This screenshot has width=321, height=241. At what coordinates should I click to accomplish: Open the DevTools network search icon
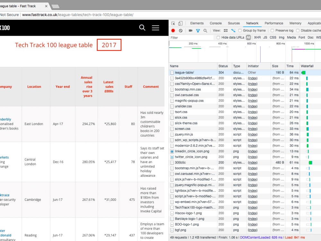tap(205, 31)
